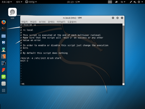The image size is (145, 109).
Task: Open the 편집(E) menu
Action: (x=33, y=22)
